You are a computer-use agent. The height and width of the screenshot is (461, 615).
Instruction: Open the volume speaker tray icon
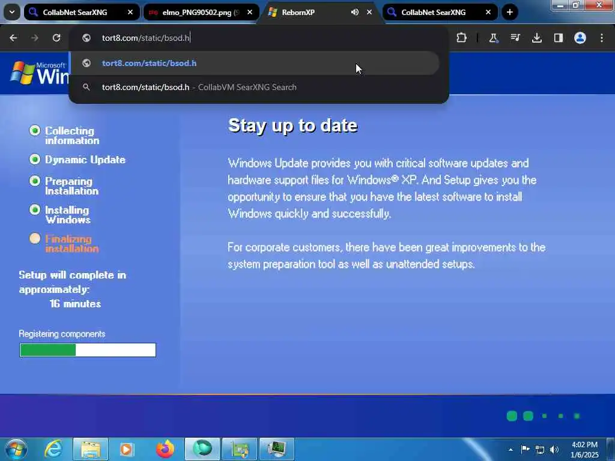(x=554, y=450)
